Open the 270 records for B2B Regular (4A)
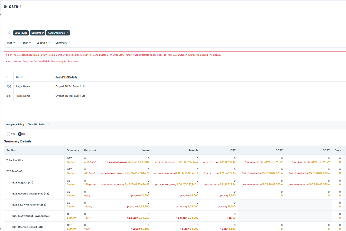This screenshot has width=346, height=231. coord(86,184)
